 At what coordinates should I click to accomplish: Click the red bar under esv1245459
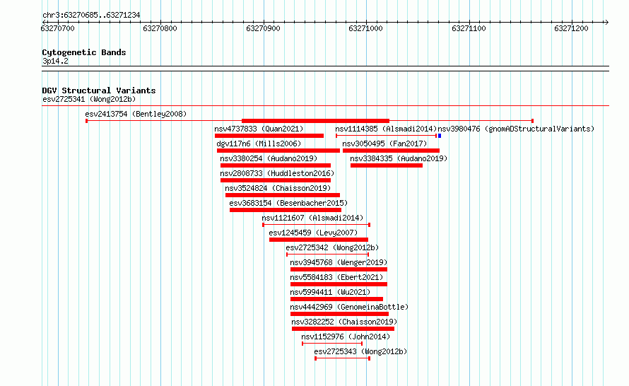point(319,240)
